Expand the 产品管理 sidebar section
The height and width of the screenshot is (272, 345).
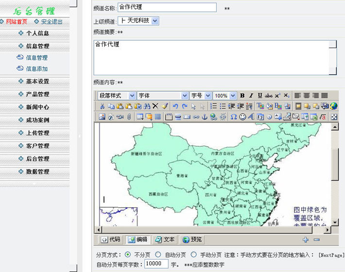[34, 94]
